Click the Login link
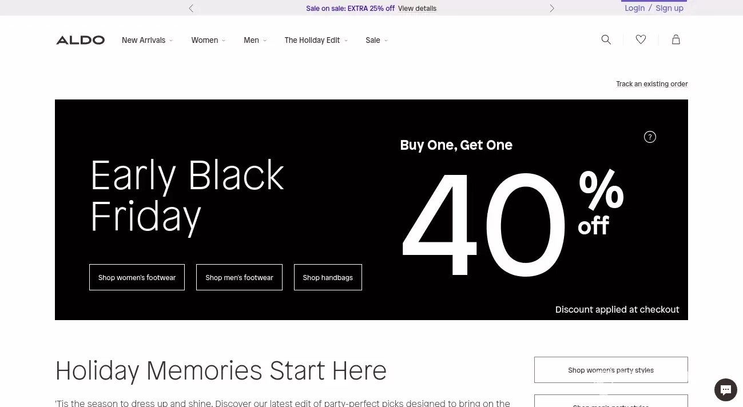The width and height of the screenshot is (743, 407). pos(634,8)
